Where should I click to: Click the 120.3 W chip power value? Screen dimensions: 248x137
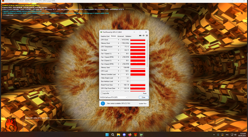125,88
